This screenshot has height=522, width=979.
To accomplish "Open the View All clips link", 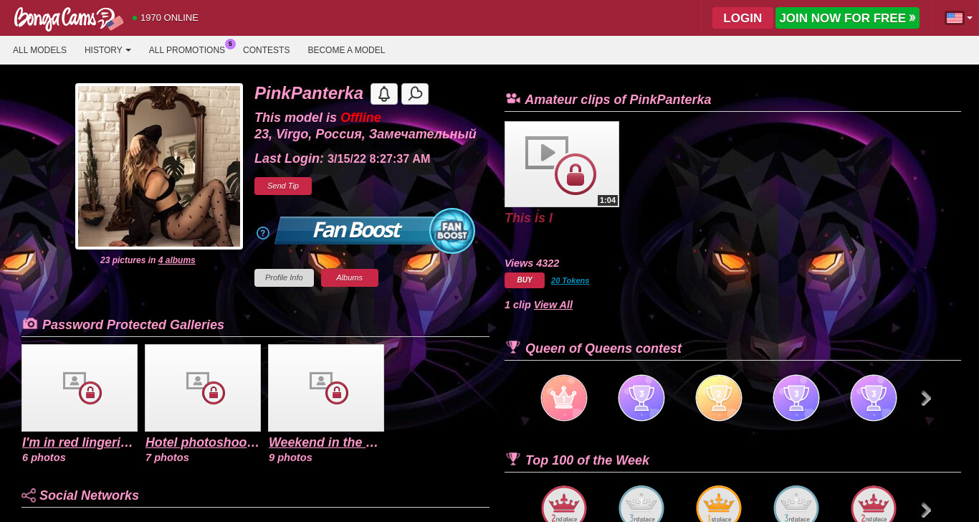I will (553, 305).
